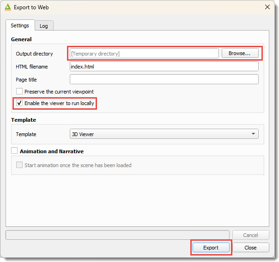Click the HTML filename field containing index.html
This screenshot has width=279, height=262.
164,67
